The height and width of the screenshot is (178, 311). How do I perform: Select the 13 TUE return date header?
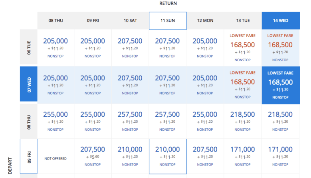click(x=242, y=20)
